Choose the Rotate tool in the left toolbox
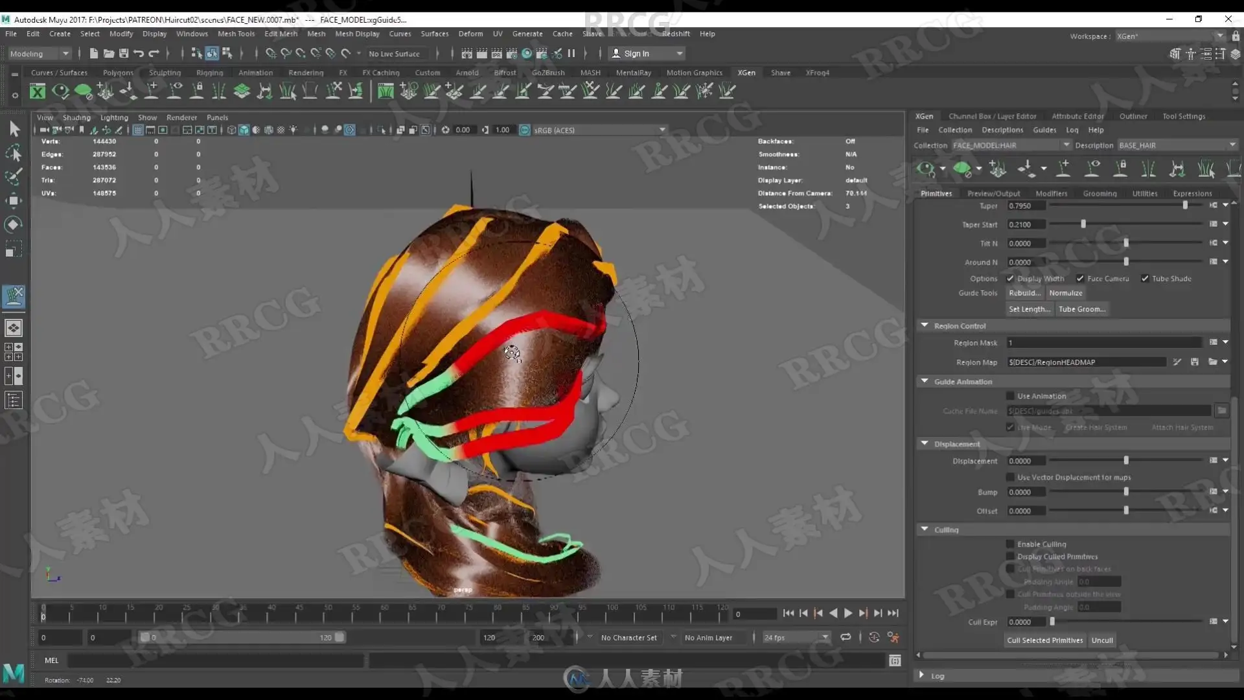Screen dimensions: 1244x700 (x=13, y=224)
